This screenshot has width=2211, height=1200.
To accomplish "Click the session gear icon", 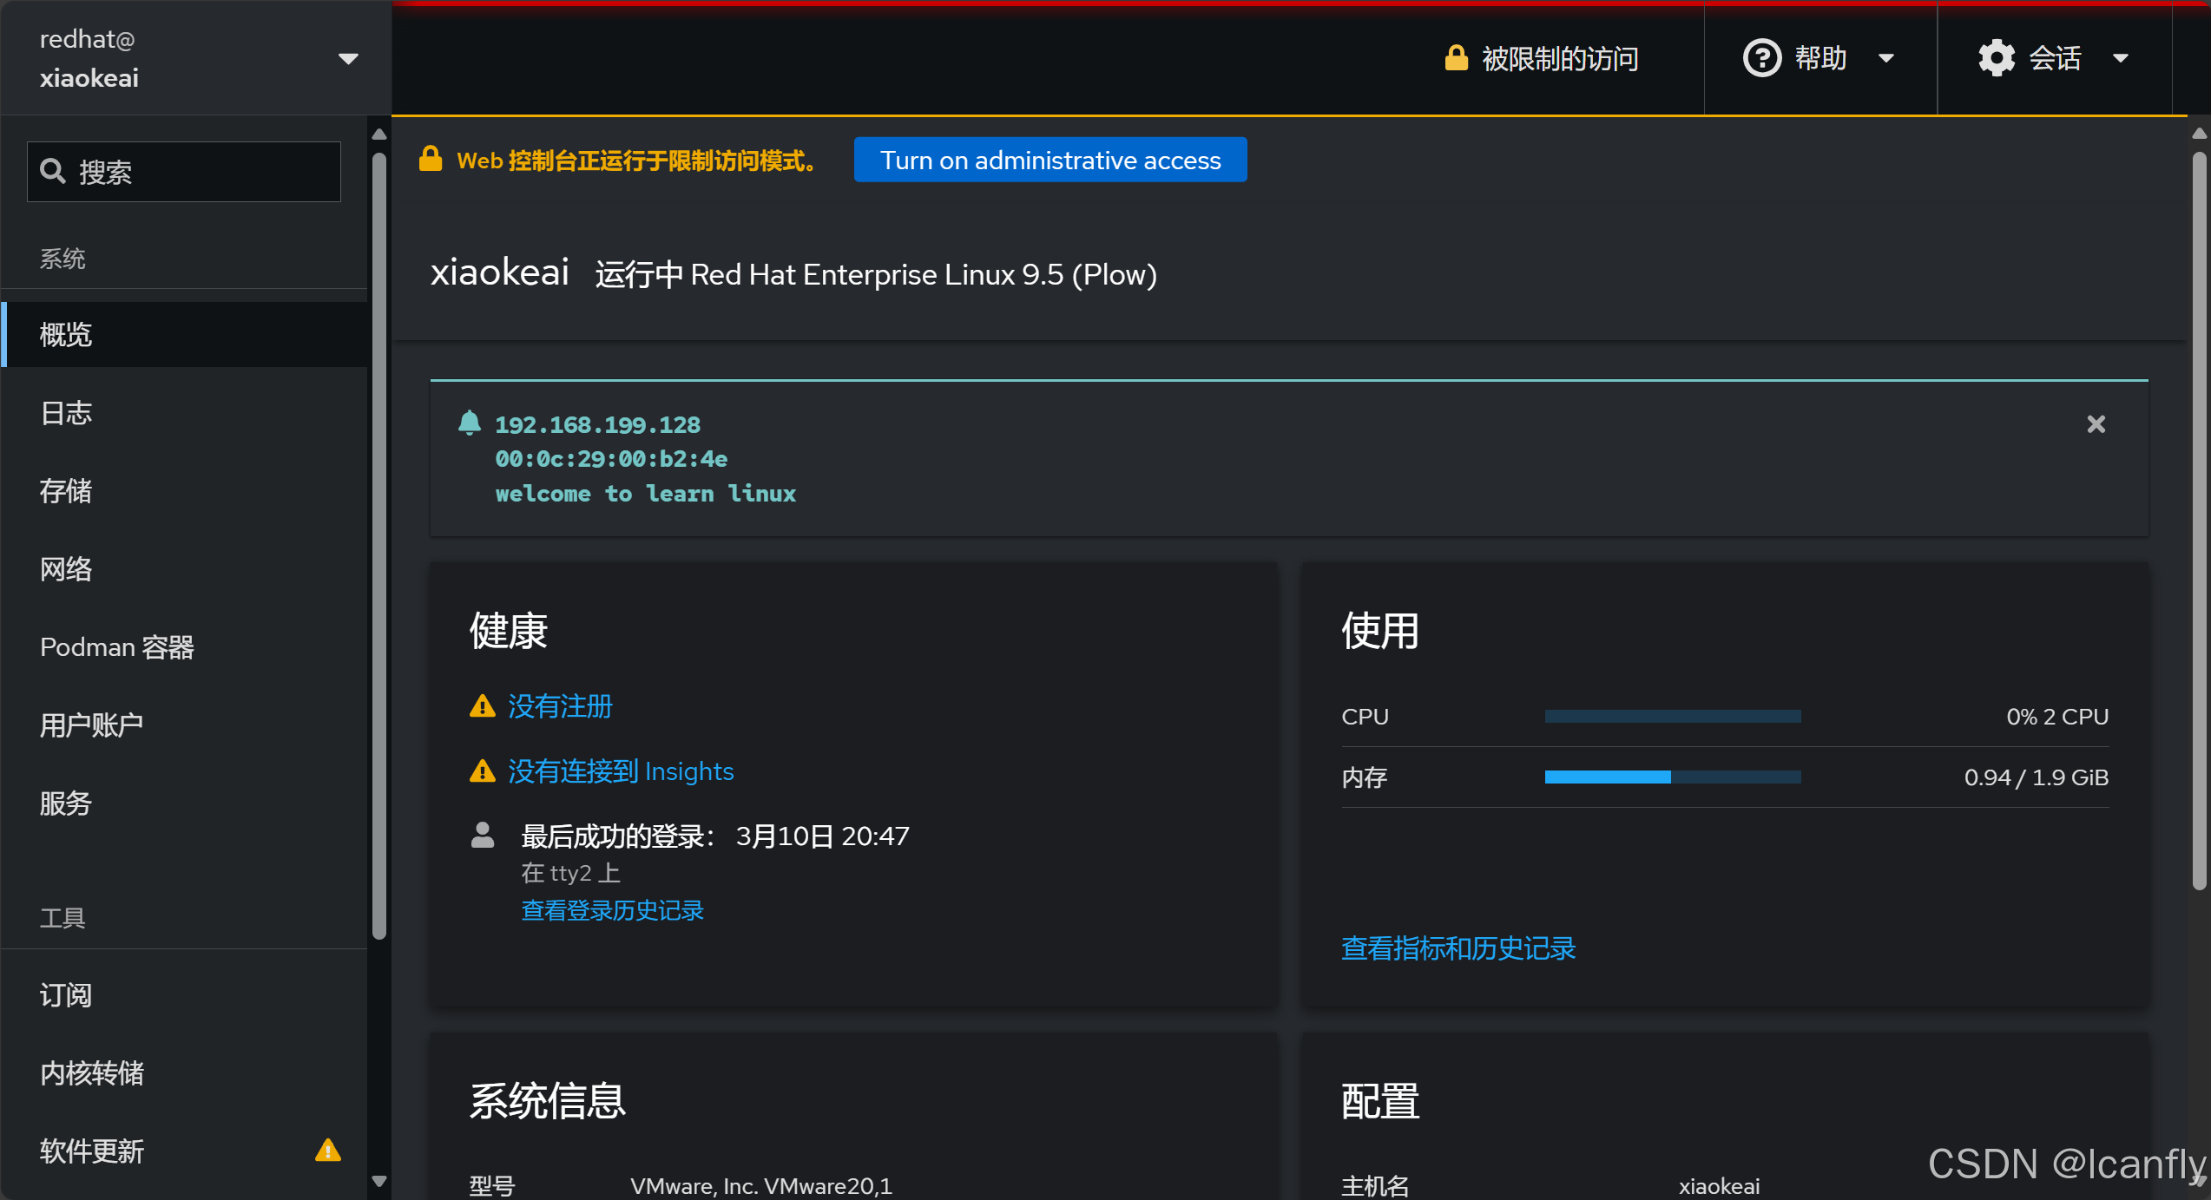I will click(1996, 58).
